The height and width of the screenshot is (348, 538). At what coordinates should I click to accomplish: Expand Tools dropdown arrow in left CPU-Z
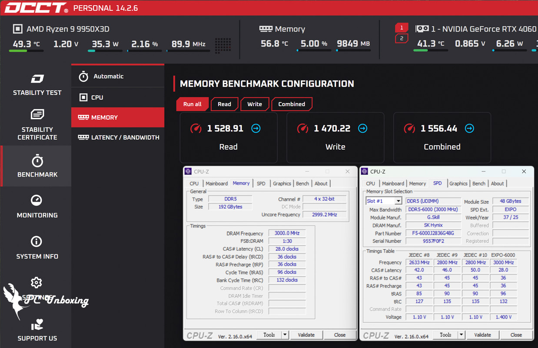pyautogui.click(x=285, y=335)
